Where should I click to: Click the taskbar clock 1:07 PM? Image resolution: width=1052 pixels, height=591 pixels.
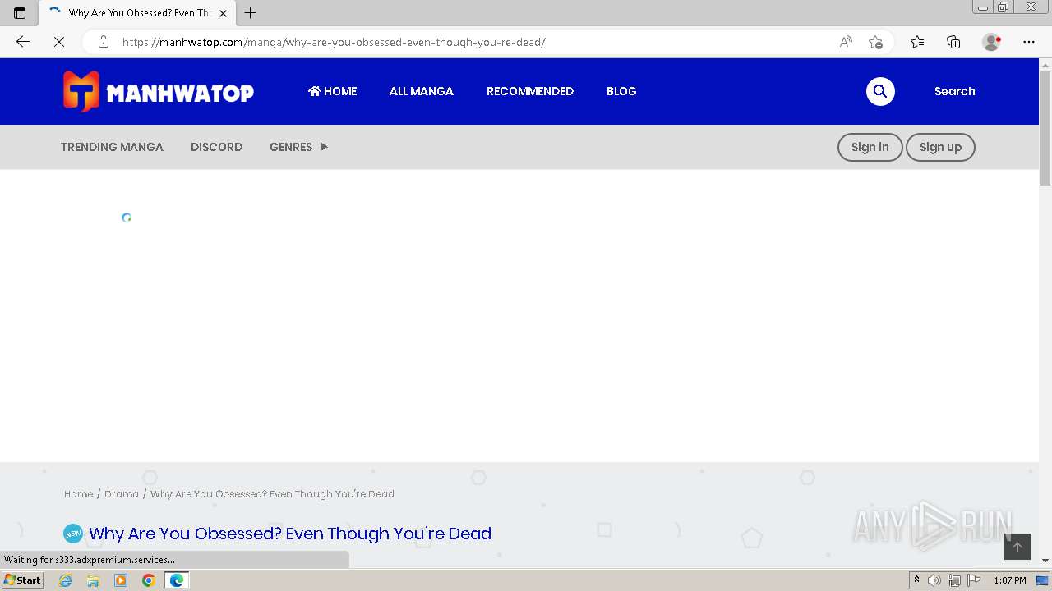(1010, 580)
